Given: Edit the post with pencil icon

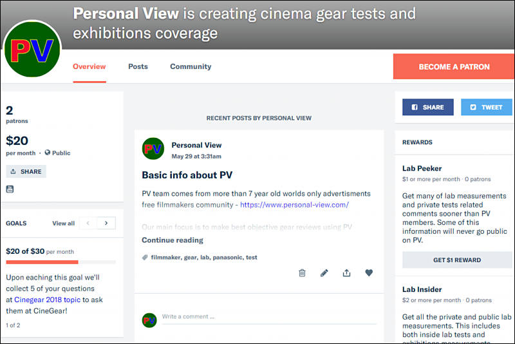Looking at the screenshot, I should pyautogui.click(x=324, y=272).
